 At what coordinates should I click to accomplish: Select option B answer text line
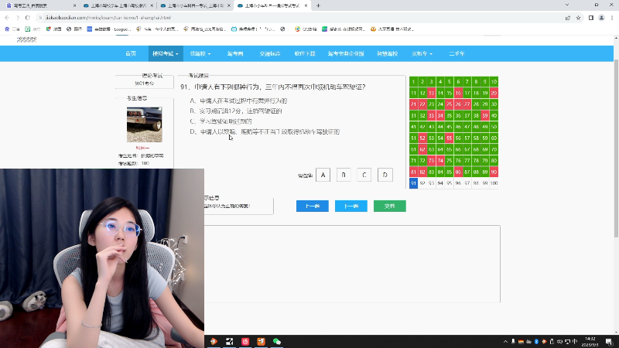(x=236, y=111)
